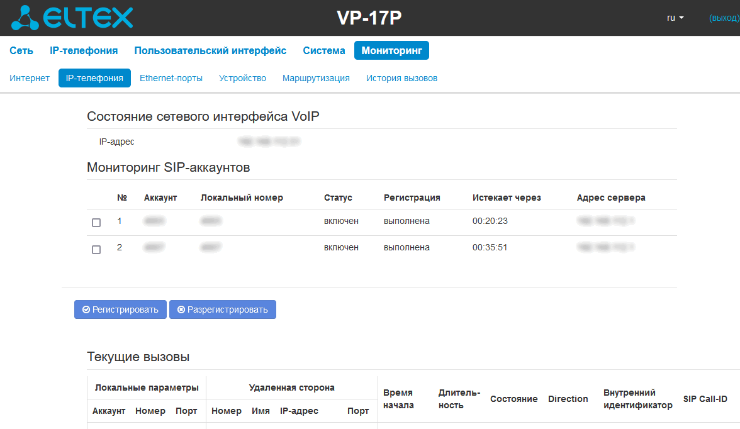Select the Мониторинг menu
Viewport: 740px width, 429px height.
(391, 50)
